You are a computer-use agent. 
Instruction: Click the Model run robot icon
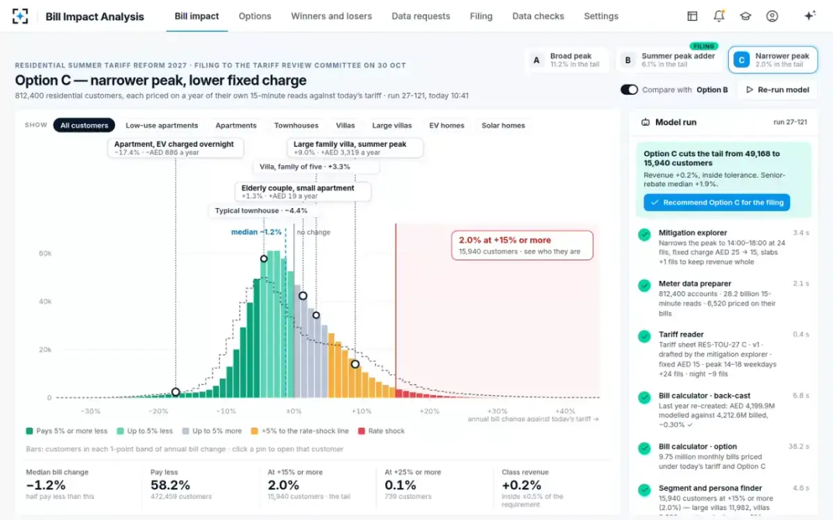click(x=646, y=122)
